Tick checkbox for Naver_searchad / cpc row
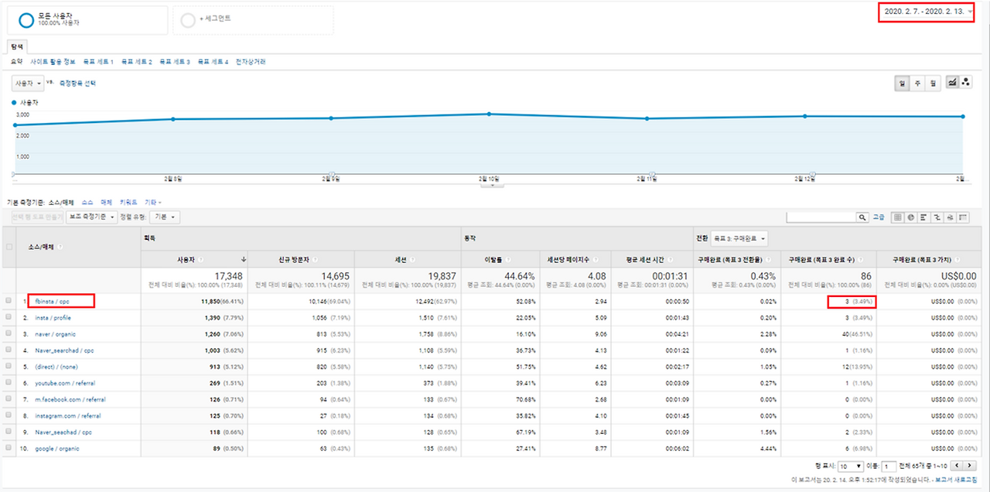Viewport: 990px width, 492px height. point(9,350)
